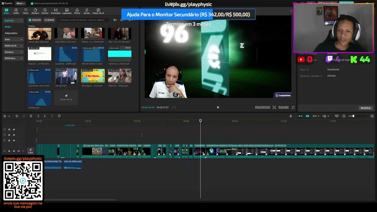Click the preview zoom focus icon

(274, 107)
